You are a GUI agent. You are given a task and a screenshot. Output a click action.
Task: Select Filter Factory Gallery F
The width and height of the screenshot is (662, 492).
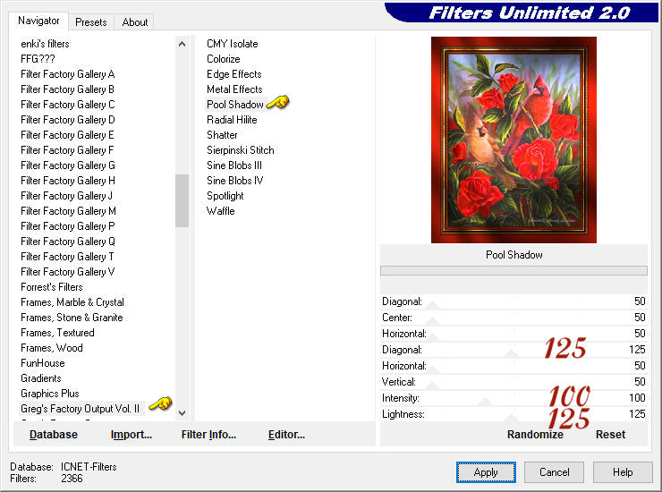point(68,150)
